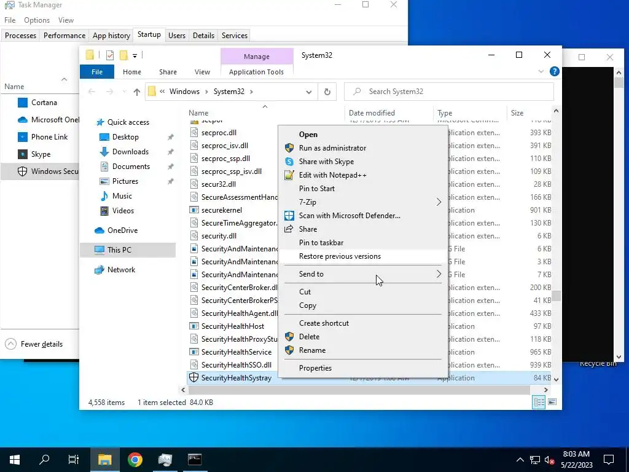
Task: Click the Share arrow icon in context menu
Action: coord(289,229)
